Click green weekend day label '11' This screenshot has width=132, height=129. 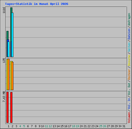pyautogui.click(x=46, y=126)
